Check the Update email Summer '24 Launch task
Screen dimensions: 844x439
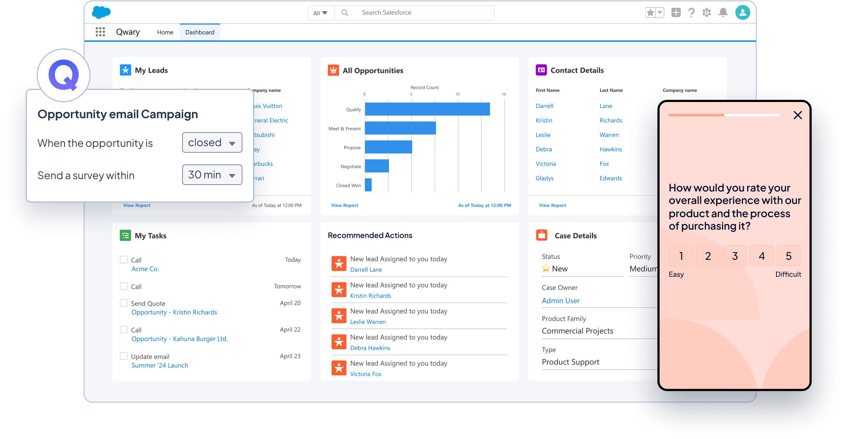[x=123, y=356]
